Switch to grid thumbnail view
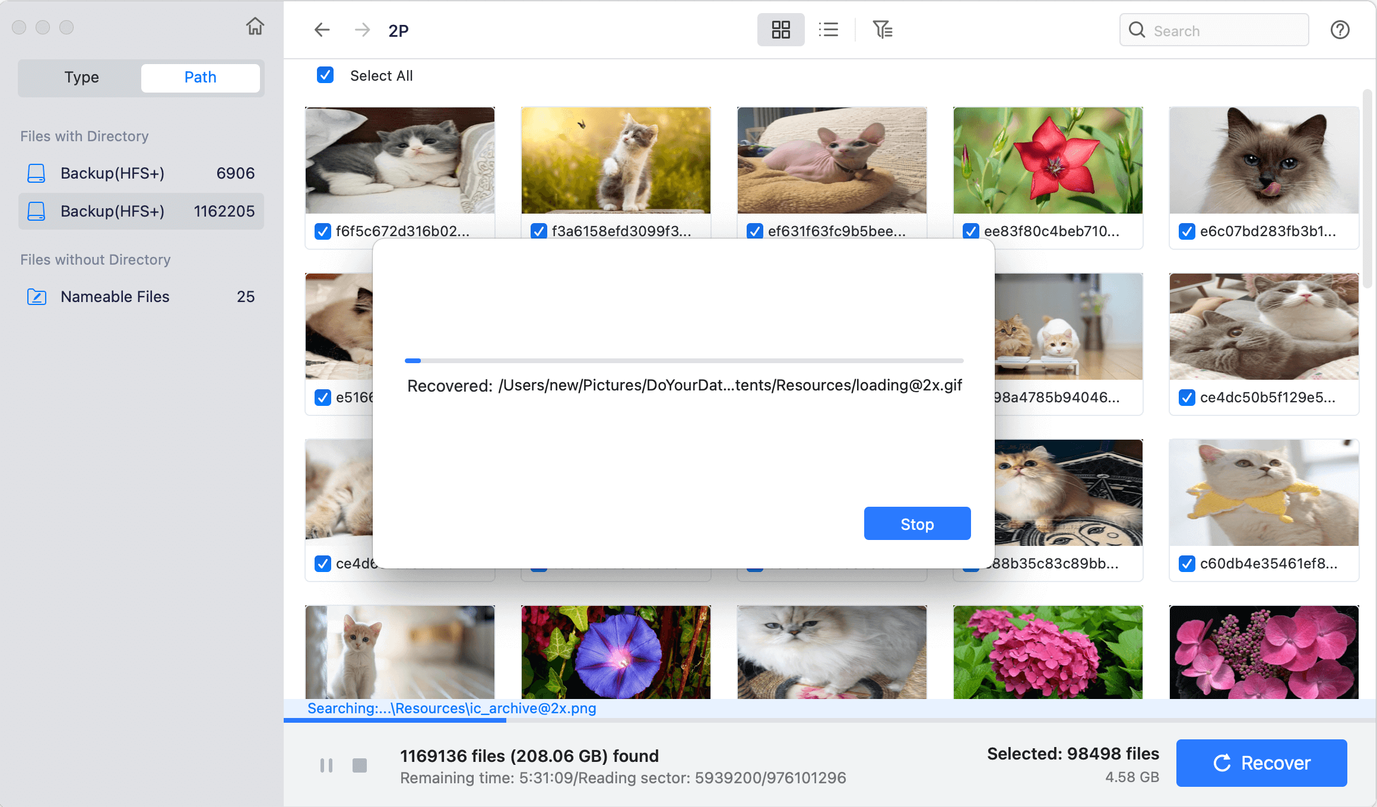Image resolution: width=1377 pixels, height=807 pixels. pos(780,30)
